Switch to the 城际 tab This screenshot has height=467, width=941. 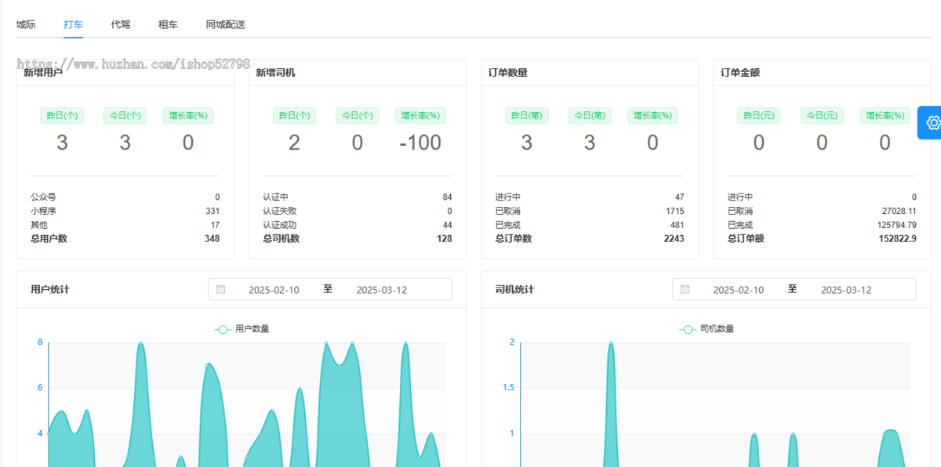pos(26,24)
